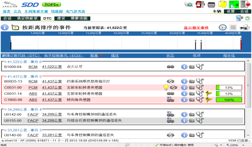Click camera snapshot icon for B1009-64
The image size is (252, 147).
tap(192, 67)
